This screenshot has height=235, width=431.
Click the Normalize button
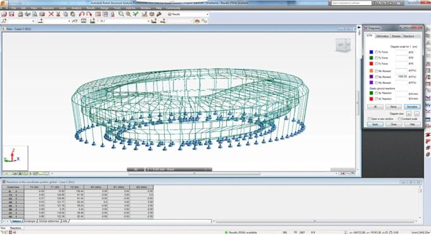[x=412, y=106]
